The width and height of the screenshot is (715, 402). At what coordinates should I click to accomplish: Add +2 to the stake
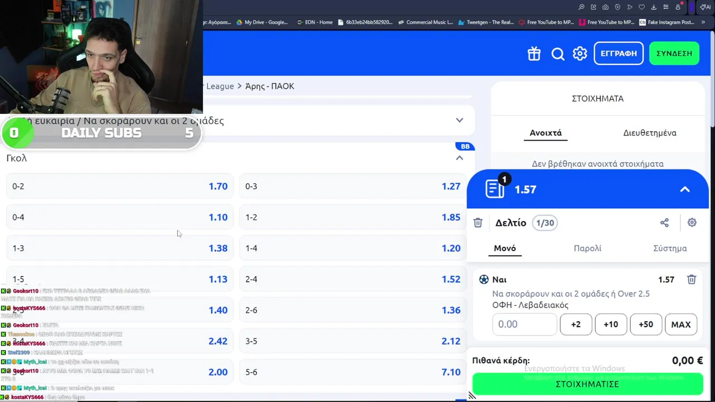coord(576,324)
